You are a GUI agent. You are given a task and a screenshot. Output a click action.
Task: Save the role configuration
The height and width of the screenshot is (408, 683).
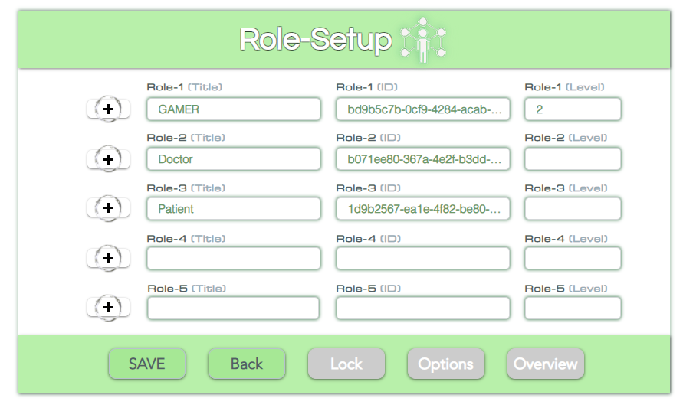(147, 364)
